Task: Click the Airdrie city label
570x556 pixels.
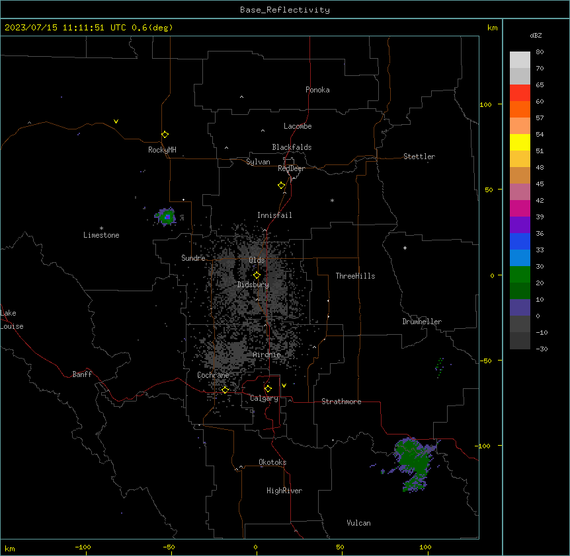Action: (x=266, y=355)
